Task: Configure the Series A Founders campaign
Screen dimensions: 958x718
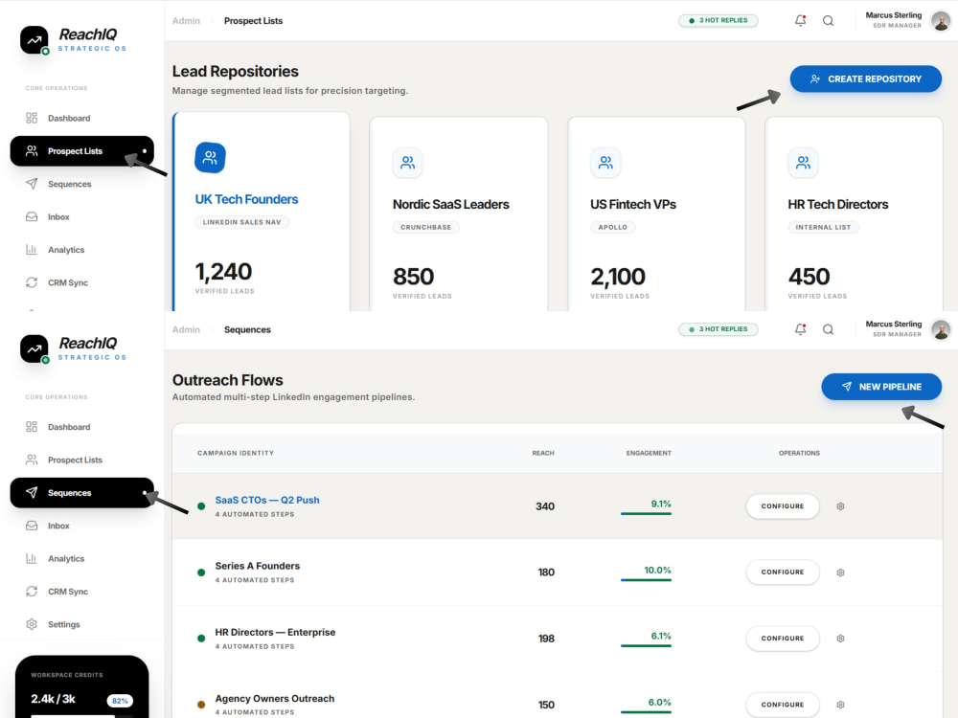Action: pos(783,572)
